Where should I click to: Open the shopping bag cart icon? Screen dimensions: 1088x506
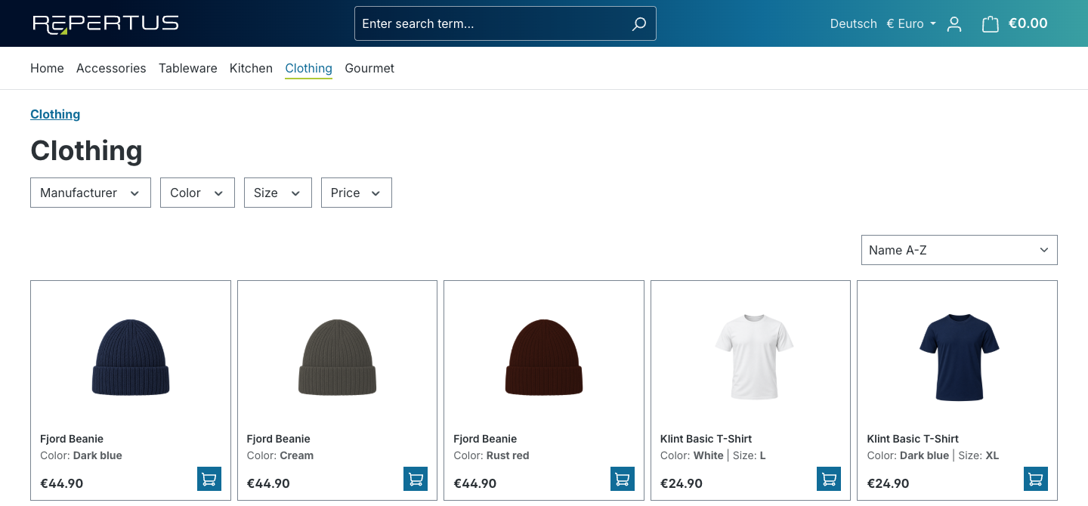990,24
